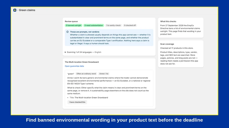Image resolution: width=229 pixels, height=128 pixels.
Task: Click 'The Multi-location Green Snowboard' card heading
Action: point(82,62)
